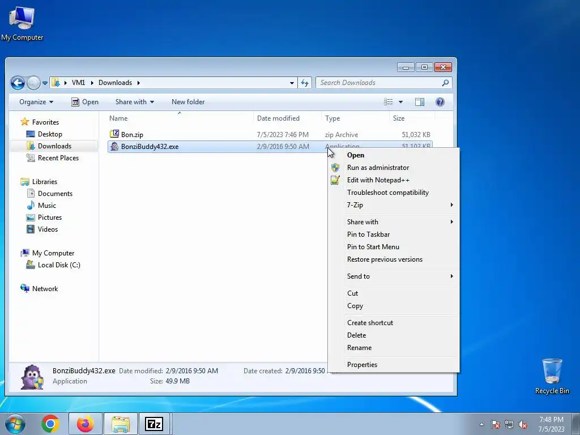Expand breadcrumb arrow after Downloads

tap(138, 83)
